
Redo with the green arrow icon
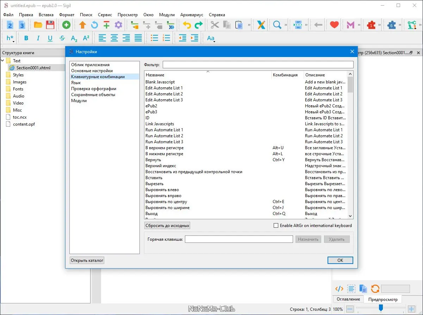(199, 25)
